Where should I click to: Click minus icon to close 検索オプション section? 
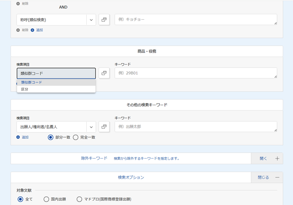click(x=277, y=177)
